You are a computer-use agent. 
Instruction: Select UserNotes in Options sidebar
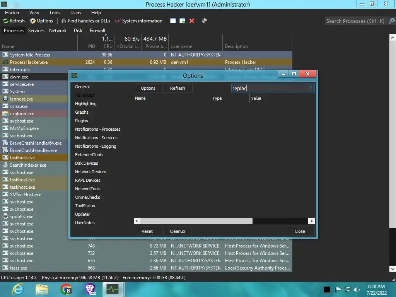pyautogui.click(x=85, y=223)
